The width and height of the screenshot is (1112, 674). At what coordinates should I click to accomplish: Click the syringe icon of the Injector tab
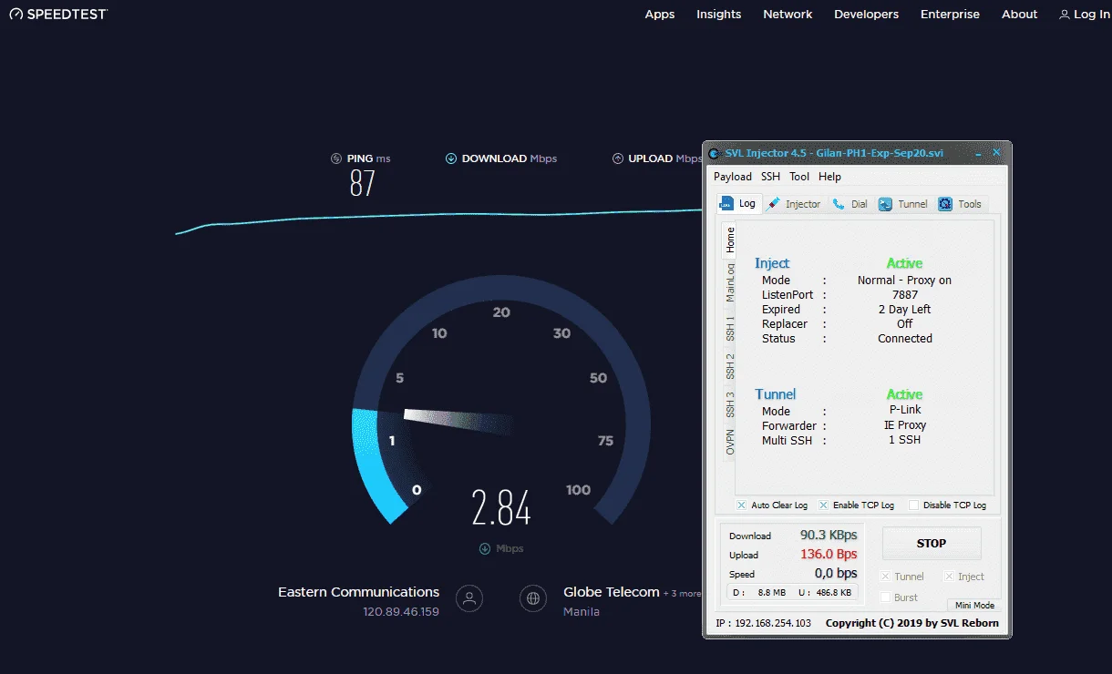[x=774, y=204]
